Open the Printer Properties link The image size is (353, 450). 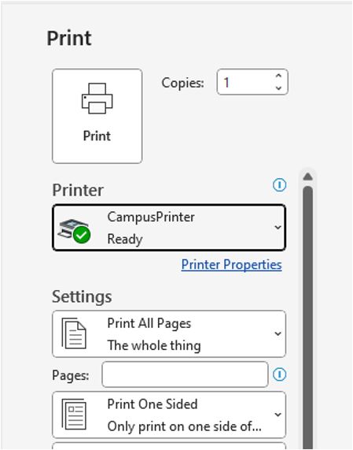(231, 264)
